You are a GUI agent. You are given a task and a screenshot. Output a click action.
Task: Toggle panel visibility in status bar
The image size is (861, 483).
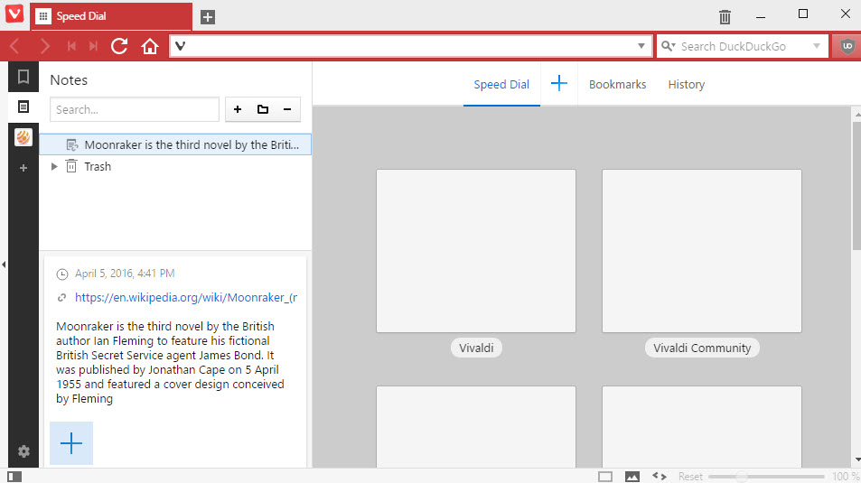(x=14, y=477)
